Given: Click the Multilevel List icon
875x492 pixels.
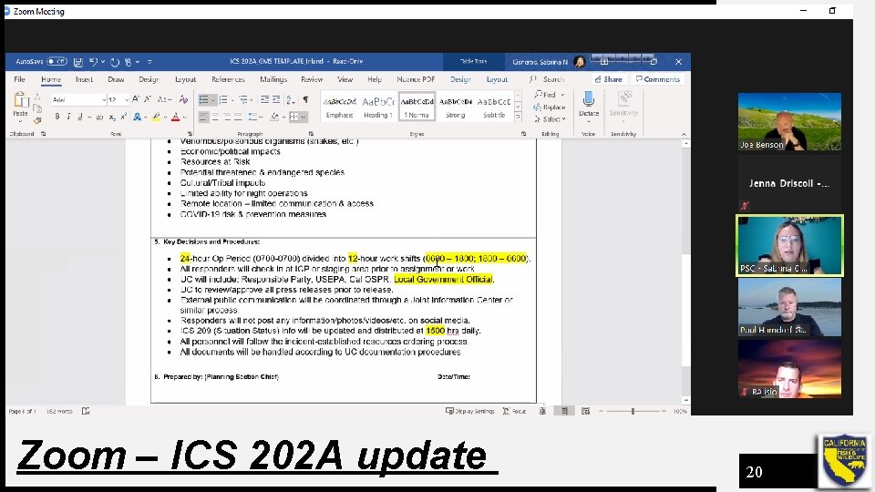Looking at the screenshot, I should (x=242, y=100).
